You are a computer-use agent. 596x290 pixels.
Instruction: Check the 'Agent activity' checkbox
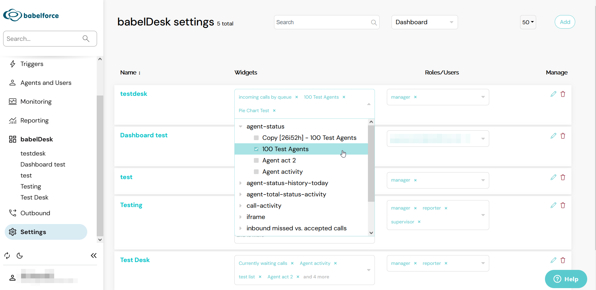[256, 172]
